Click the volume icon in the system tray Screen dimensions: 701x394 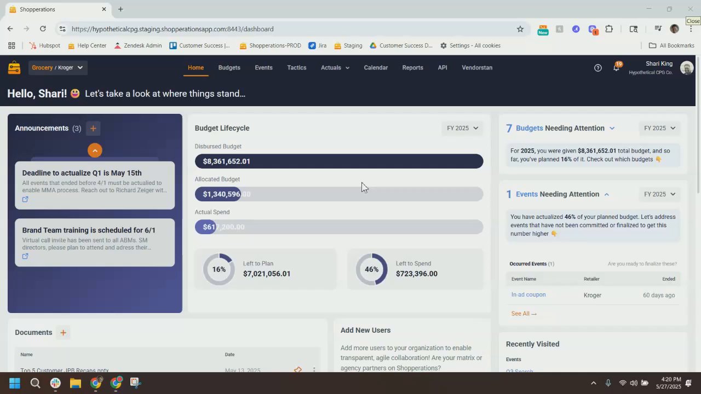(x=634, y=383)
